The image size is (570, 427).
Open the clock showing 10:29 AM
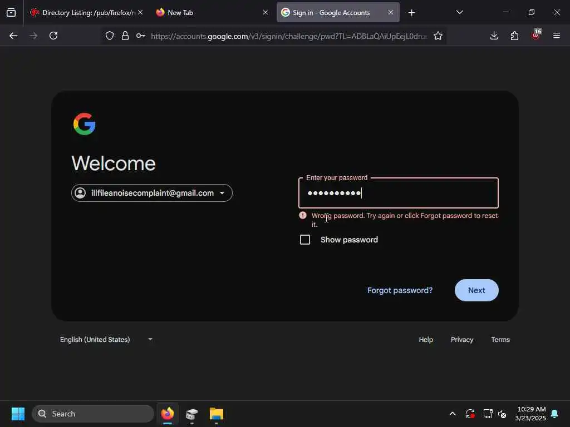click(x=530, y=414)
